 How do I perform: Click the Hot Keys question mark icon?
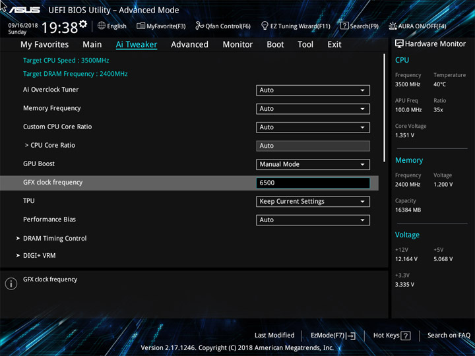[x=406, y=336]
